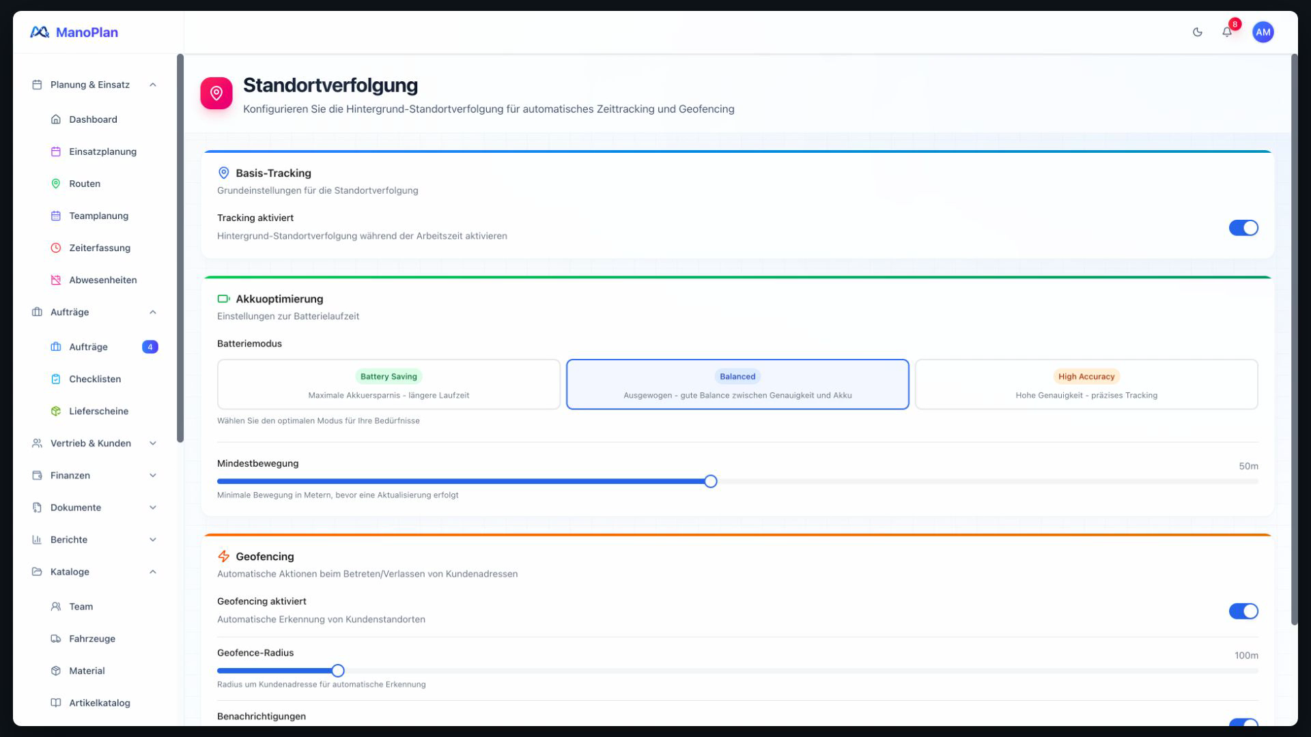This screenshot has width=1311, height=737.
Task: Click the Akkuoptimierung battery icon
Action: [223, 299]
